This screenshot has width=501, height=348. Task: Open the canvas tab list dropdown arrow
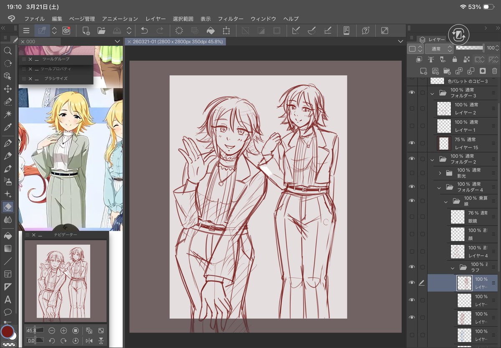(x=400, y=42)
